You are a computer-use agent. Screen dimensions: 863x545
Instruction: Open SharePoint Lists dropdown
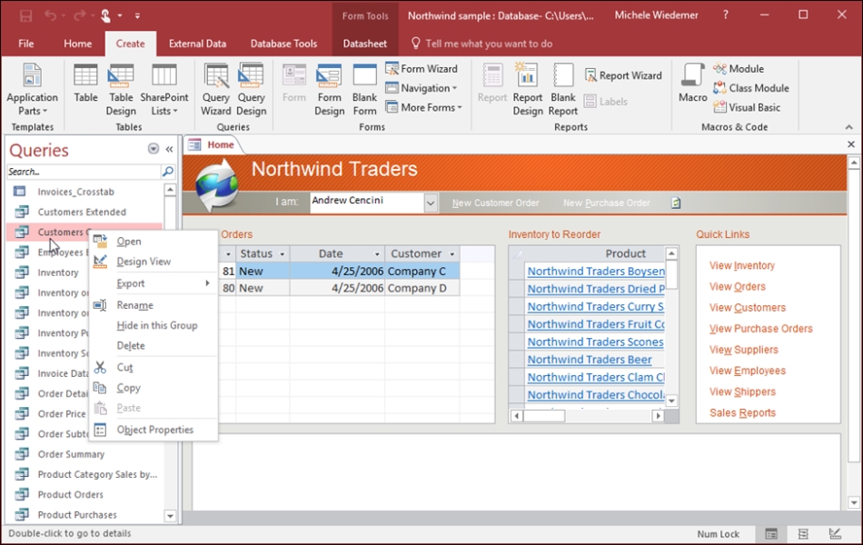[164, 89]
